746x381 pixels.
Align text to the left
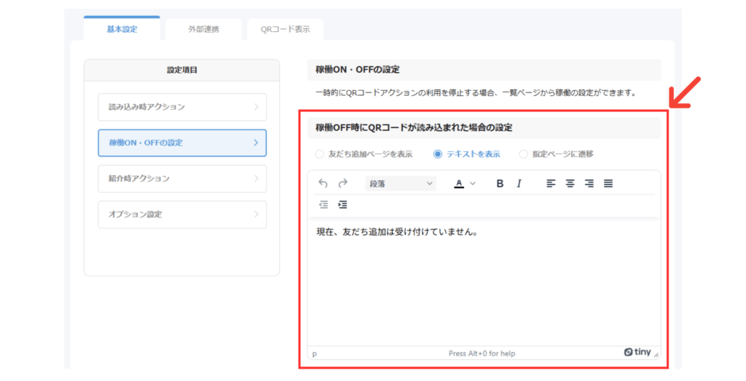click(551, 183)
